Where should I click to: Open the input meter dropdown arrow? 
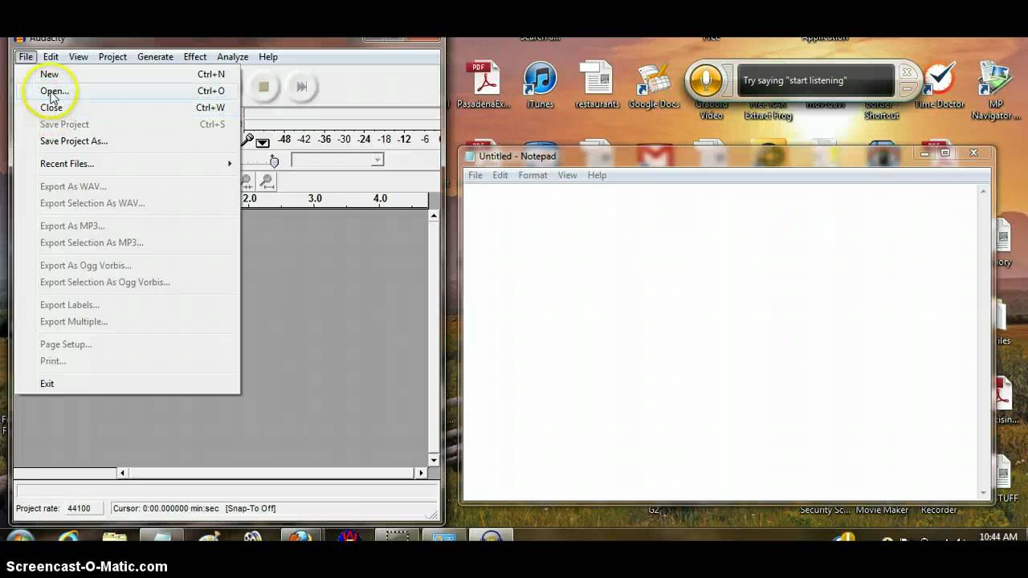(263, 142)
